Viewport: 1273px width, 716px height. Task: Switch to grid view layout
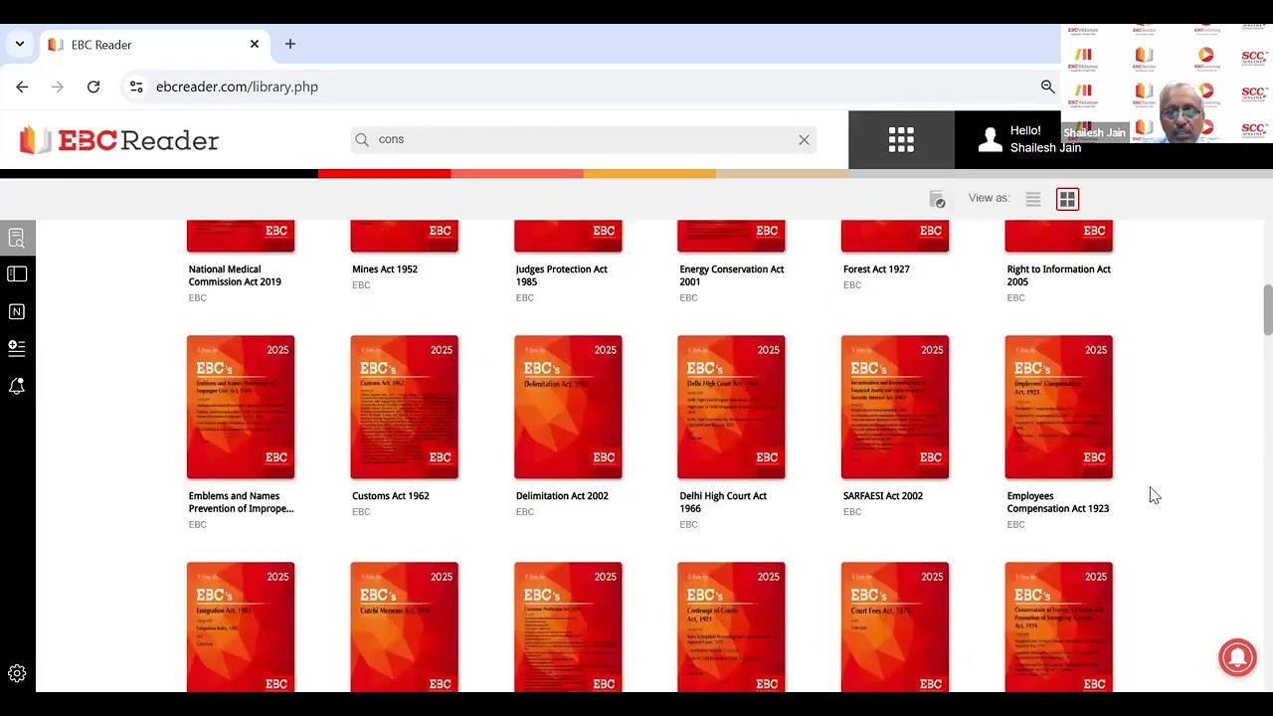point(1067,199)
